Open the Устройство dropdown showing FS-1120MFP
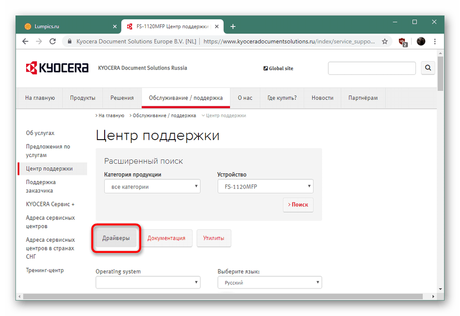The width and height of the screenshot is (460, 316). [x=265, y=186]
